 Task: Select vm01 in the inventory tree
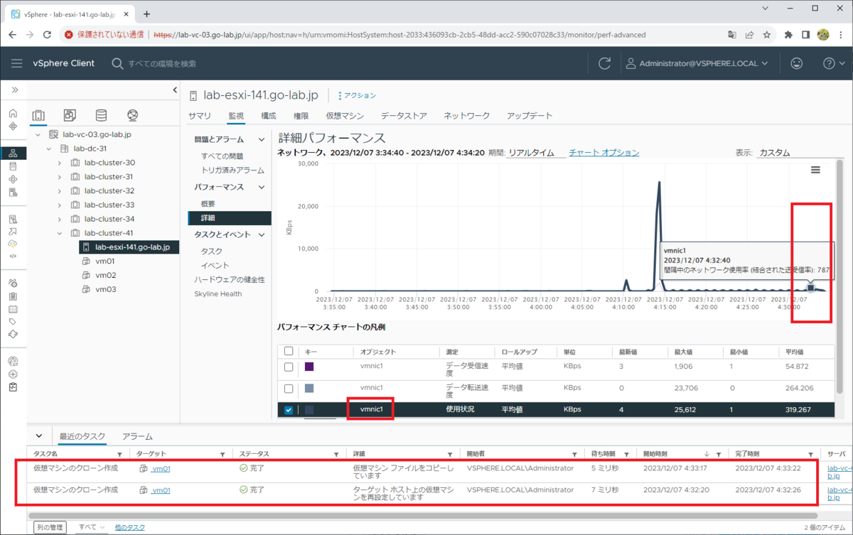[x=105, y=261]
